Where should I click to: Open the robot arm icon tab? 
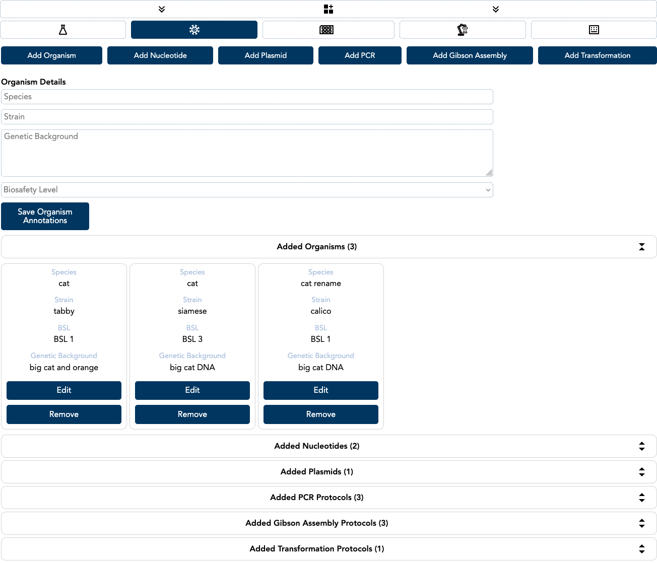(462, 30)
